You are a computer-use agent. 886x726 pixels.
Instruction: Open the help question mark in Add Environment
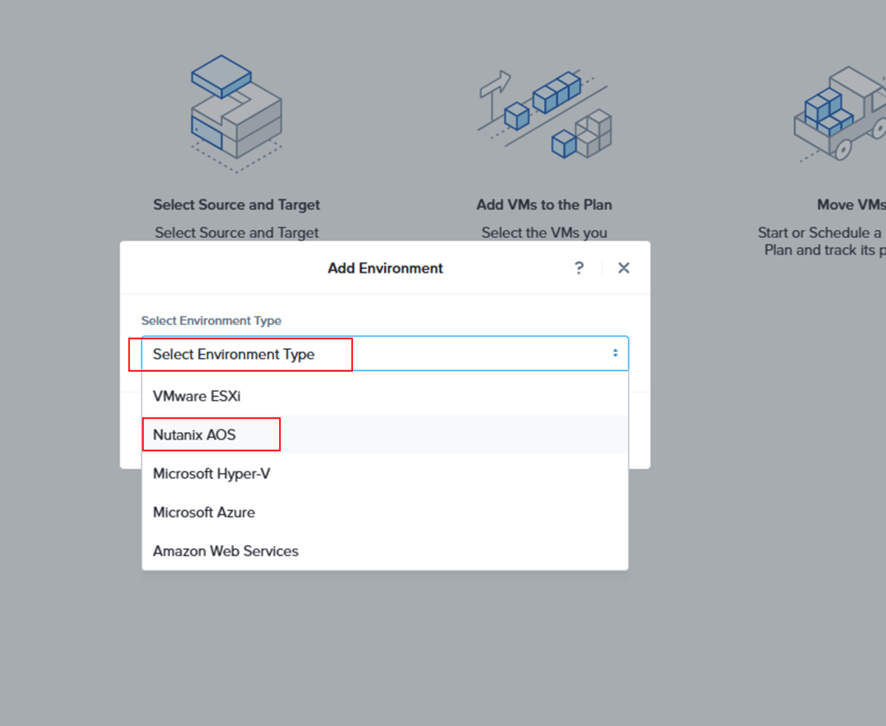(x=579, y=268)
